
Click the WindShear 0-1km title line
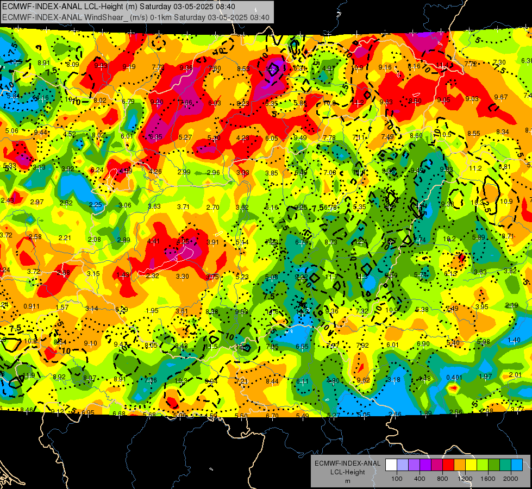[136, 17]
